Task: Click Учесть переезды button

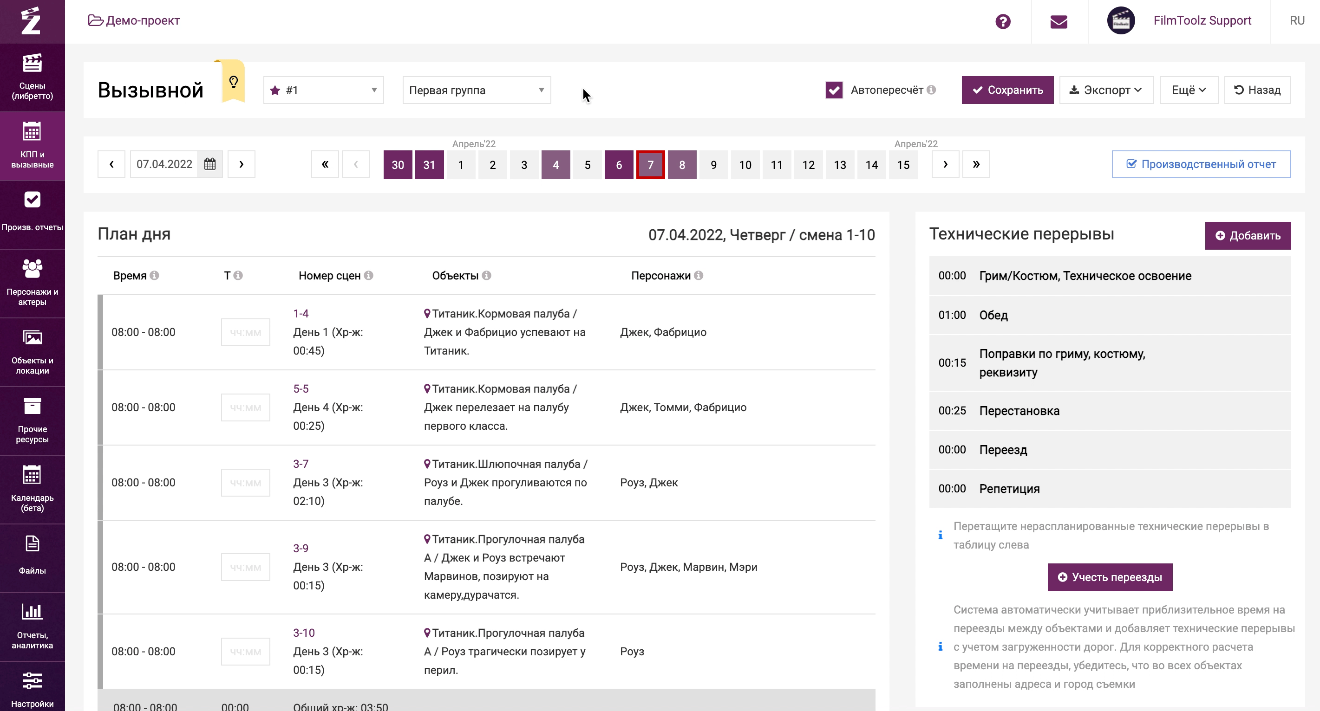Action: pyautogui.click(x=1110, y=577)
